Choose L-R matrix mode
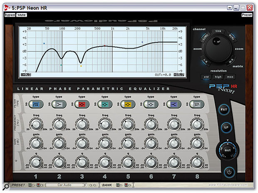 [205, 62]
